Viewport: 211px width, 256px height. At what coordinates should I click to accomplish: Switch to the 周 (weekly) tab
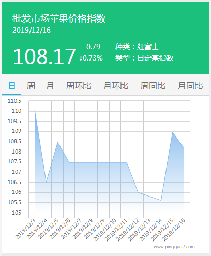31,86
